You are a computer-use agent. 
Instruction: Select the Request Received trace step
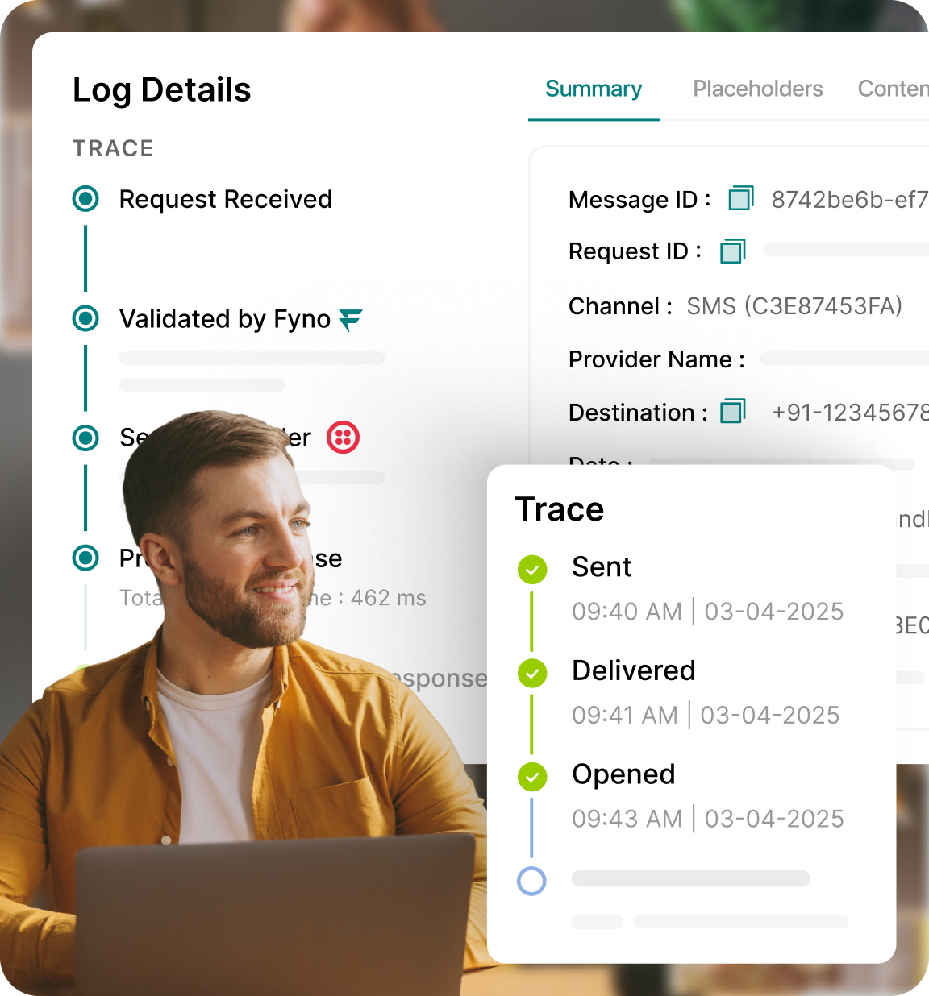click(x=85, y=198)
